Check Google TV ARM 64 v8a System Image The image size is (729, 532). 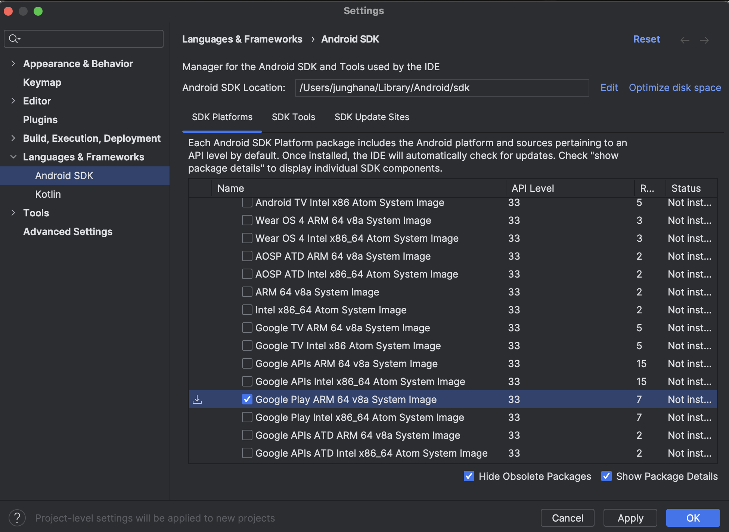(x=247, y=328)
